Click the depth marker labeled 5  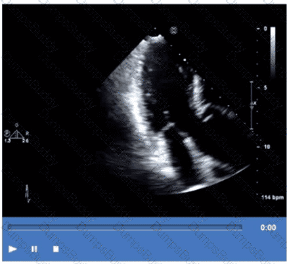click(265, 88)
